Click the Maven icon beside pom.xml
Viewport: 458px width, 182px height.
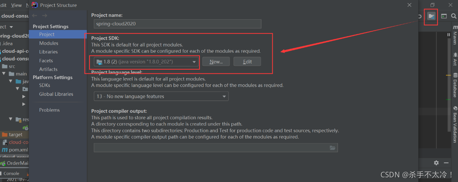[x=5, y=150]
